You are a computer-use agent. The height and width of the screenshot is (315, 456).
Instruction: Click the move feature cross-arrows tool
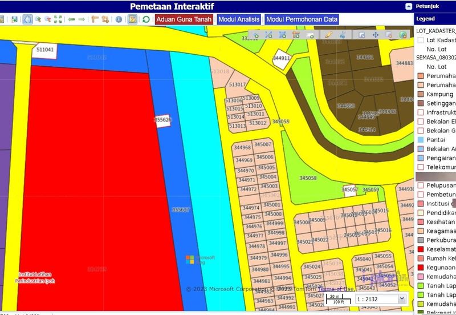pyautogui.click(x=376, y=35)
